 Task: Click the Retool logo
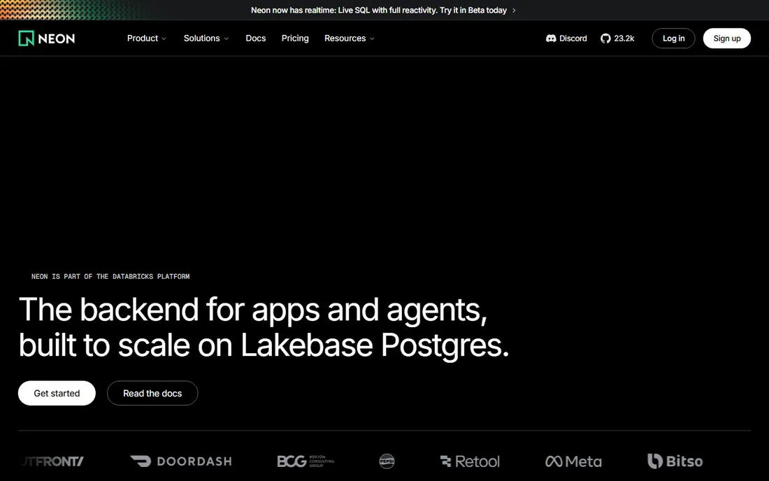click(x=470, y=461)
